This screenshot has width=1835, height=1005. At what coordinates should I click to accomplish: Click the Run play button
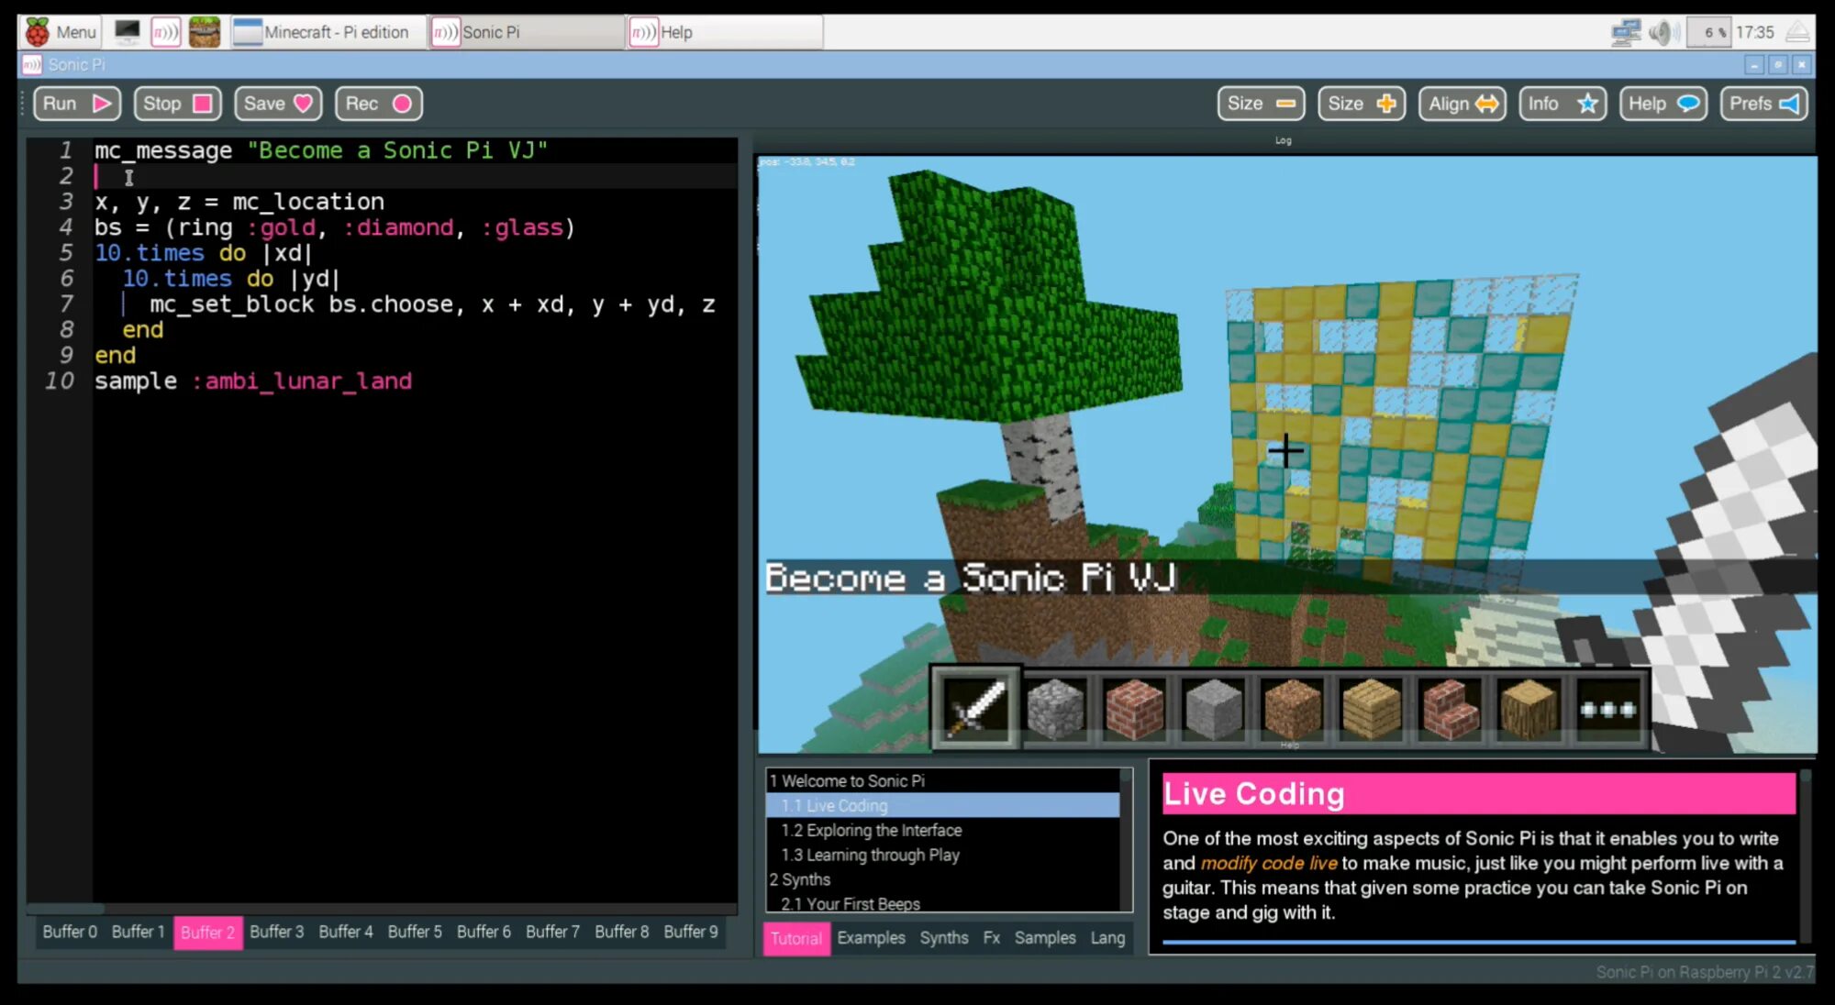pyautogui.click(x=77, y=104)
